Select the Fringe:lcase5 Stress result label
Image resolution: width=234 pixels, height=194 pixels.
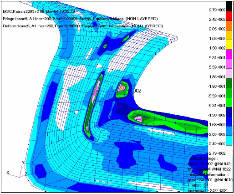click(x=80, y=19)
